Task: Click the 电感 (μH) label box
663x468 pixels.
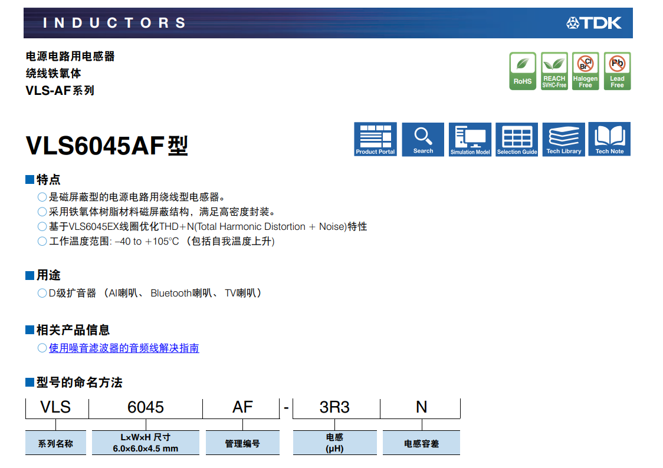Action: [335, 443]
